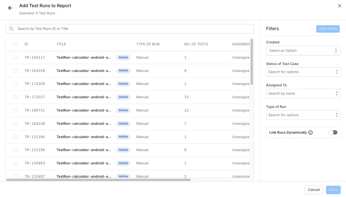Click the NO. OF TESTS column header

196,44
